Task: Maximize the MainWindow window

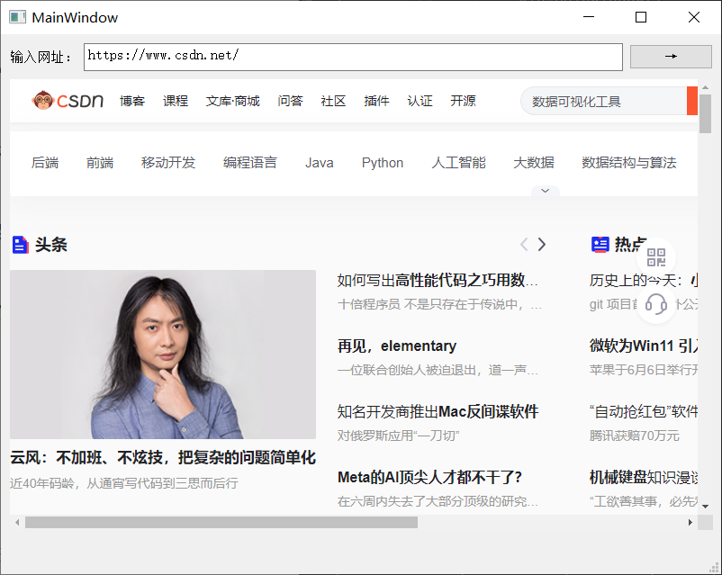Action: click(640, 17)
